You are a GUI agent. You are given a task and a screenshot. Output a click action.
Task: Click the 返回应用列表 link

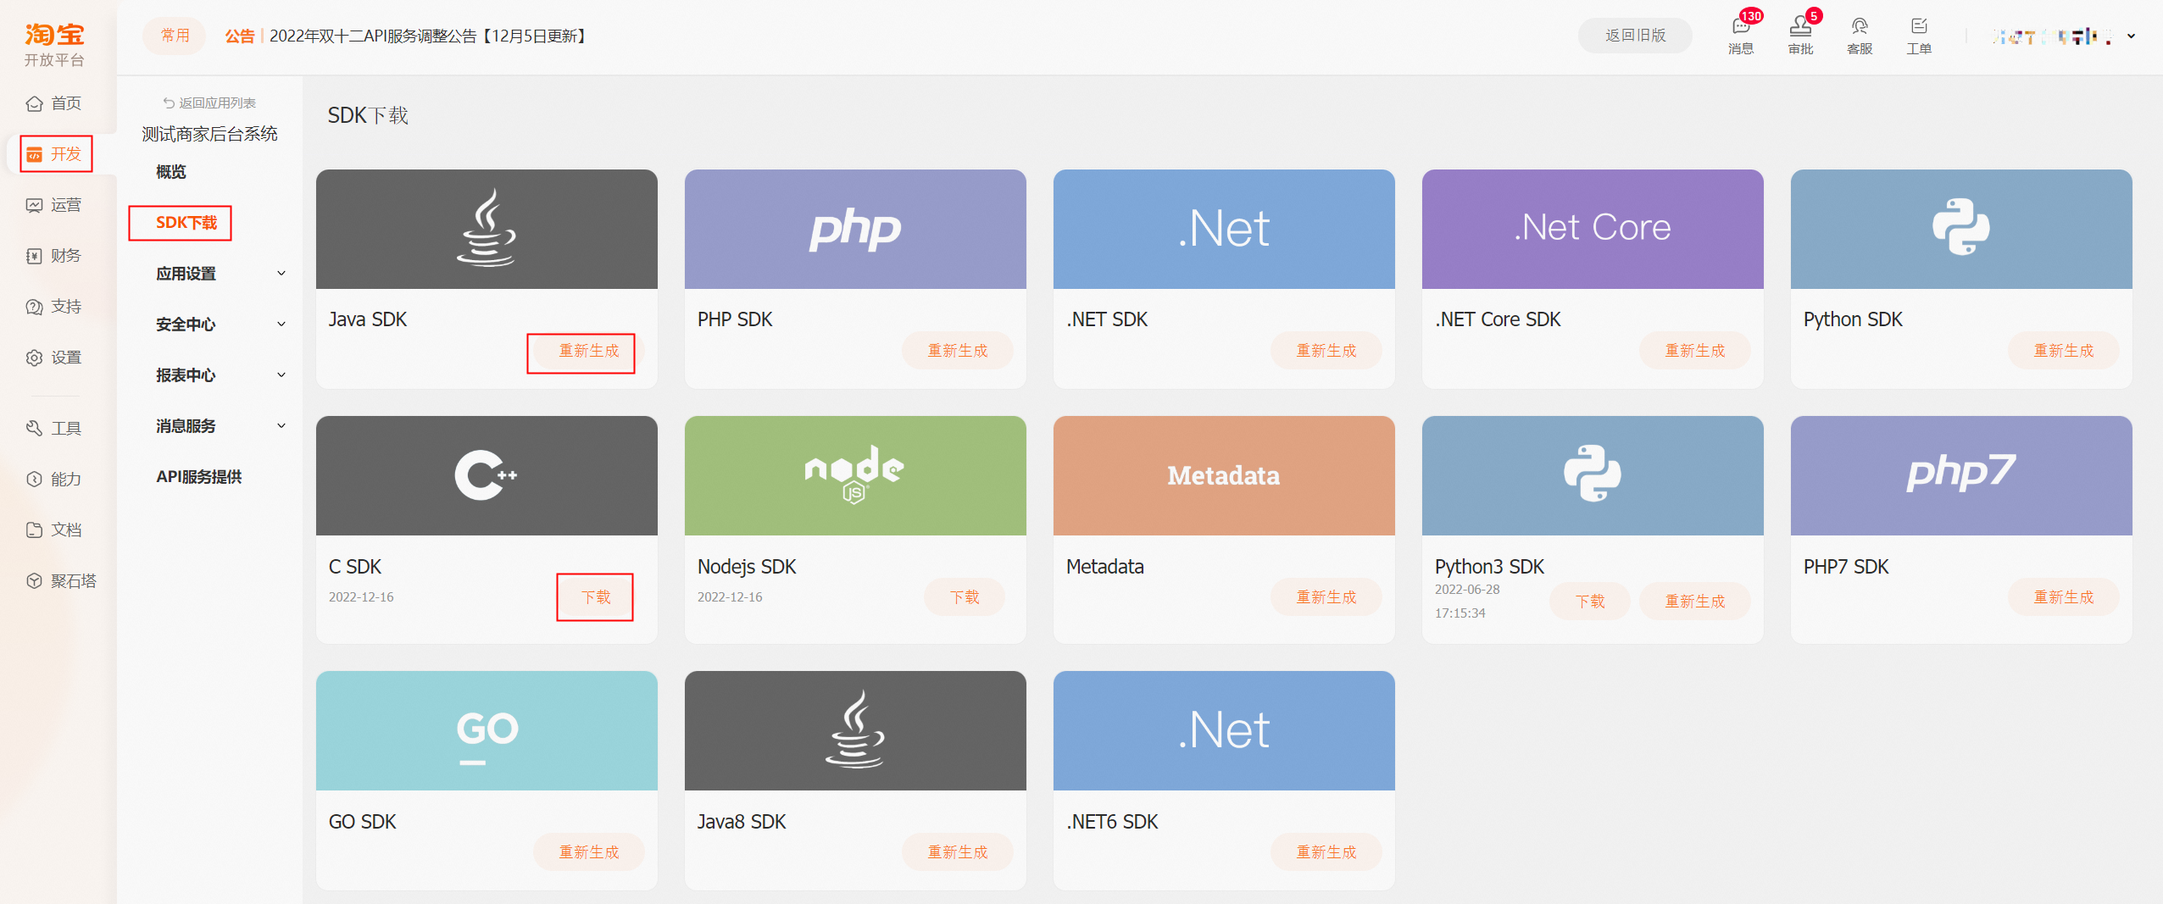pyautogui.click(x=210, y=103)
